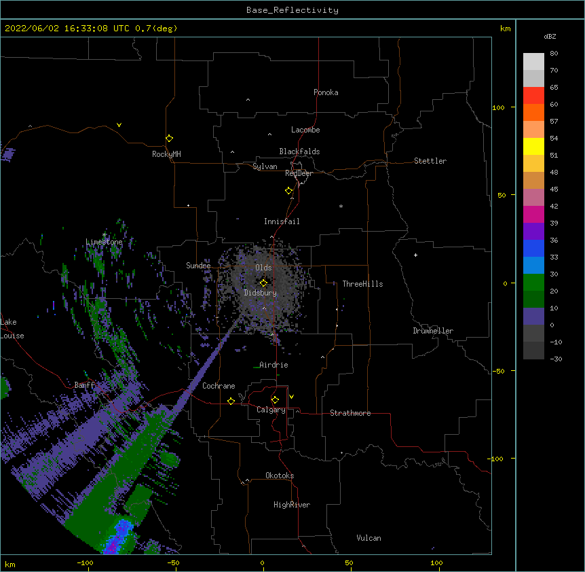585x572 pixels.
Task: Select the Sylvan label
Action: point(265,166)
